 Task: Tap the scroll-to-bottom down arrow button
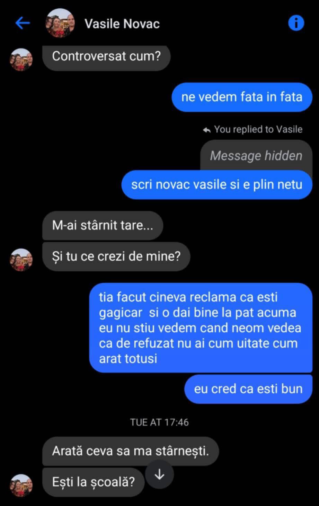tap(159, 475)
